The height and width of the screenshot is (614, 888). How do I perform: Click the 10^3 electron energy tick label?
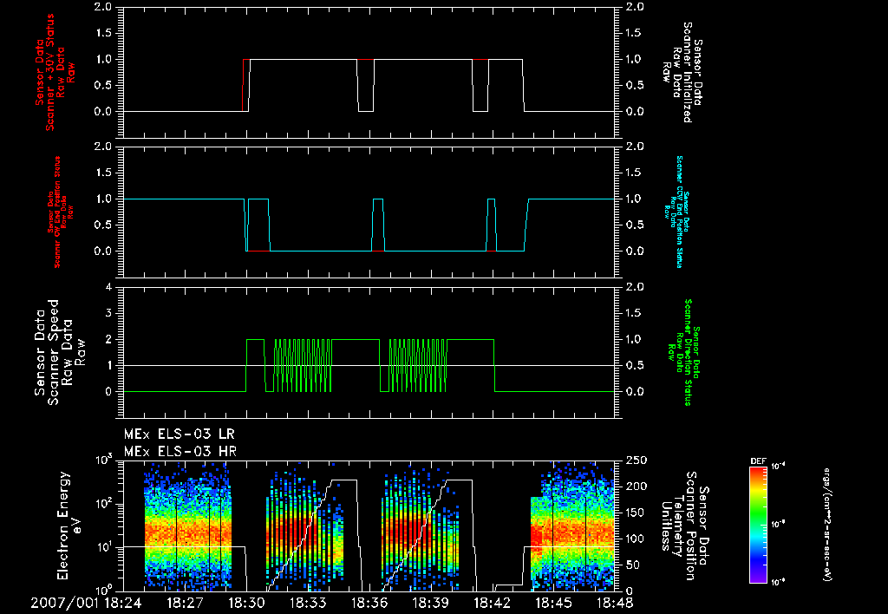tap(104, 460)
